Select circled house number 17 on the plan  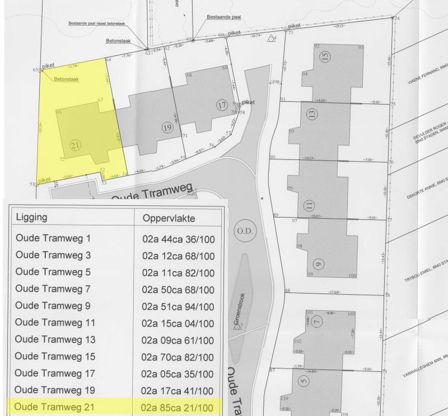click(222, 105)
